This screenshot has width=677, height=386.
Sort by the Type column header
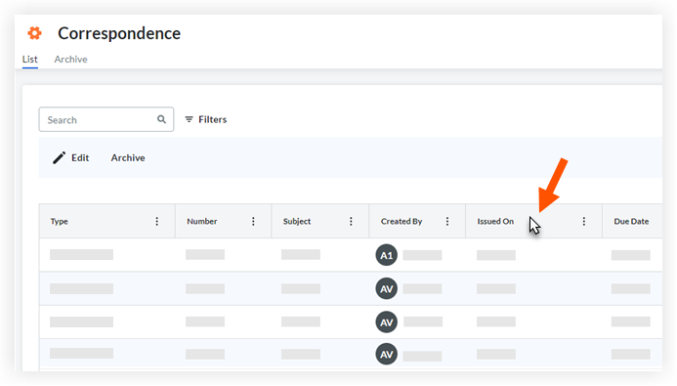pos(60,221)
